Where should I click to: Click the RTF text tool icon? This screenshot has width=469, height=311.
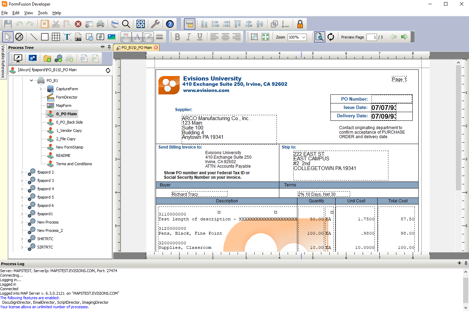tap(78, 37)
